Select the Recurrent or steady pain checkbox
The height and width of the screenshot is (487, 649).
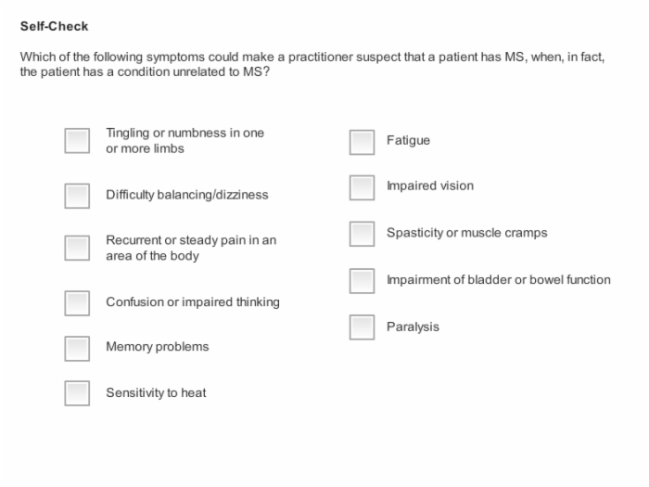click(77, 248)
